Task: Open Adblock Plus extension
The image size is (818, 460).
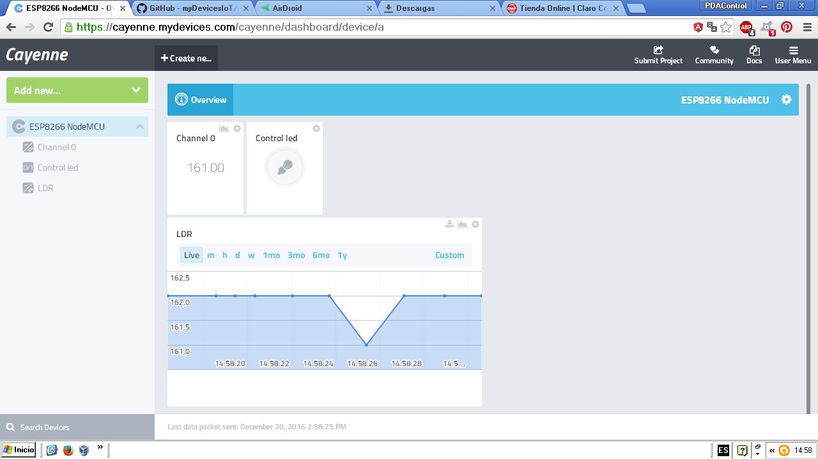Action: pyautogui.click(x=746, y=27)
